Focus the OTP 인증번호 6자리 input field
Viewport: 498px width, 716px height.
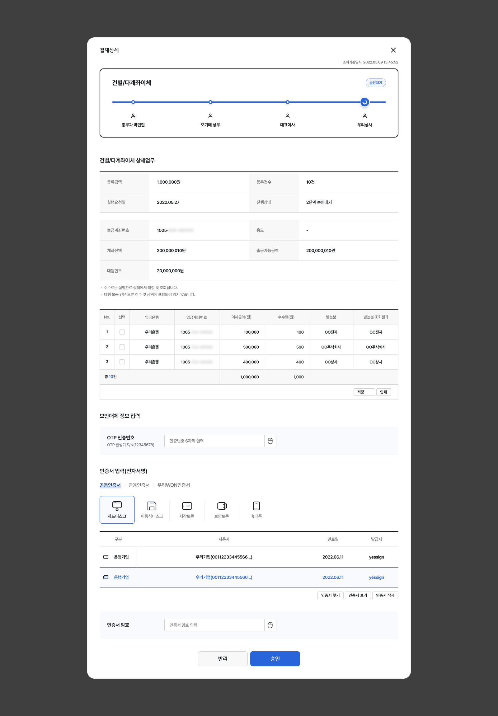[x=214, y=441]
